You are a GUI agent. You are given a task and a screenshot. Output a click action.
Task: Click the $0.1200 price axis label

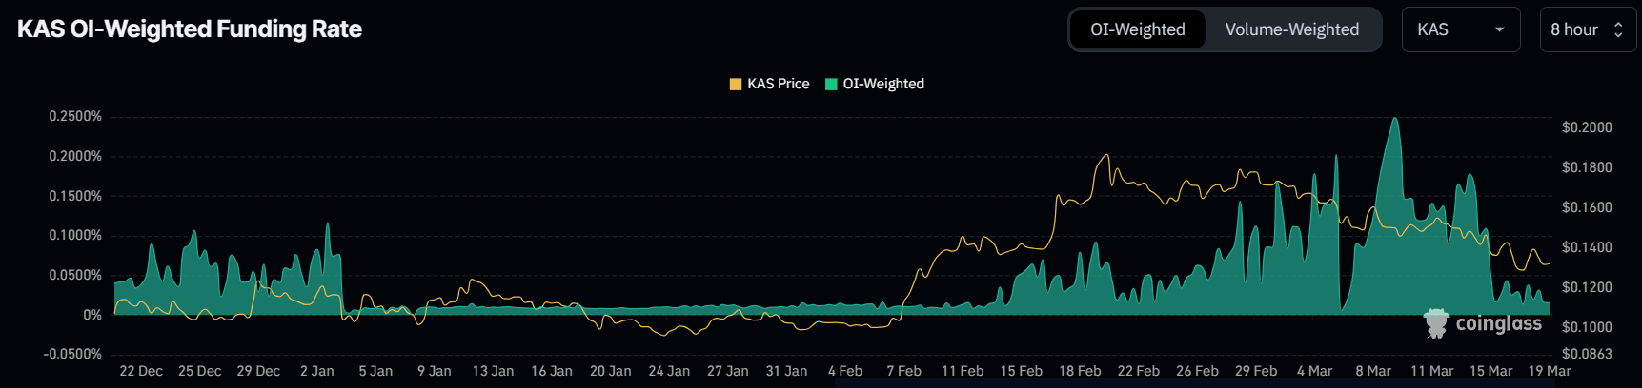coord(1587,287)
